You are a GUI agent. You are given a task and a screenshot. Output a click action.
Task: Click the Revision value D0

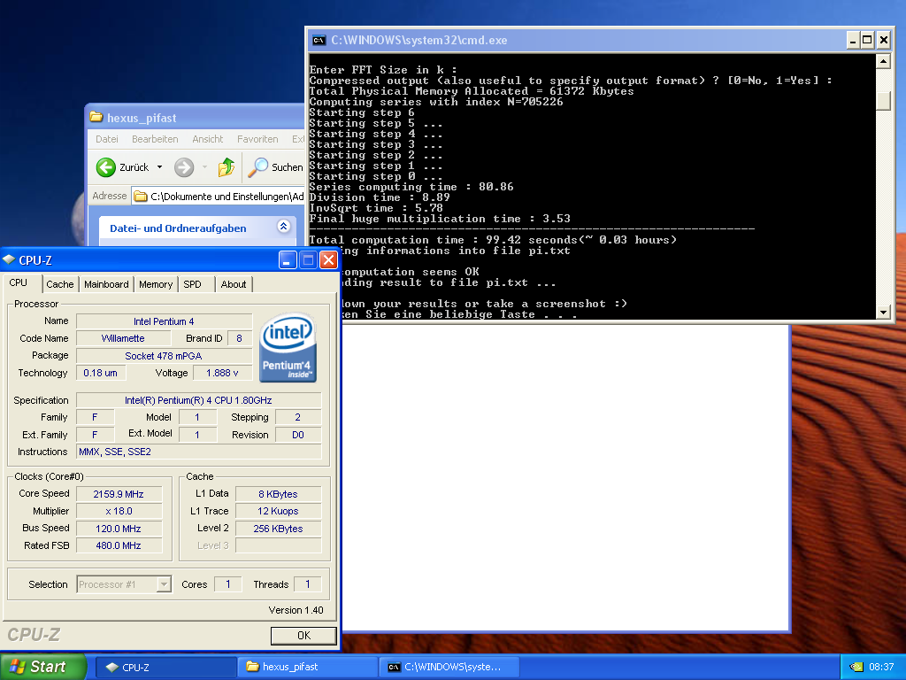[x=298, y=435]
